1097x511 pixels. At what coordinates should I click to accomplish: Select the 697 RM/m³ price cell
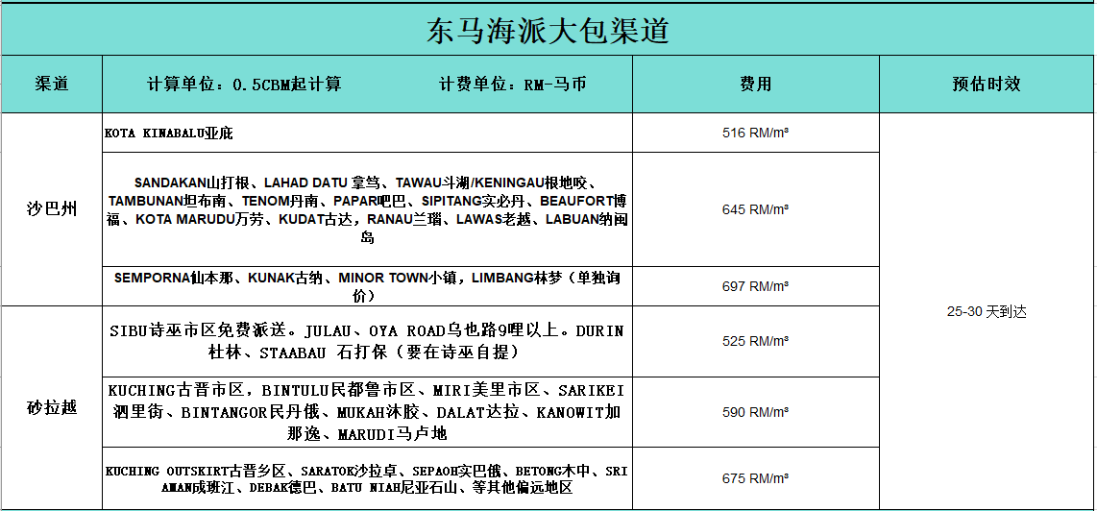click(x=756, y=286)
